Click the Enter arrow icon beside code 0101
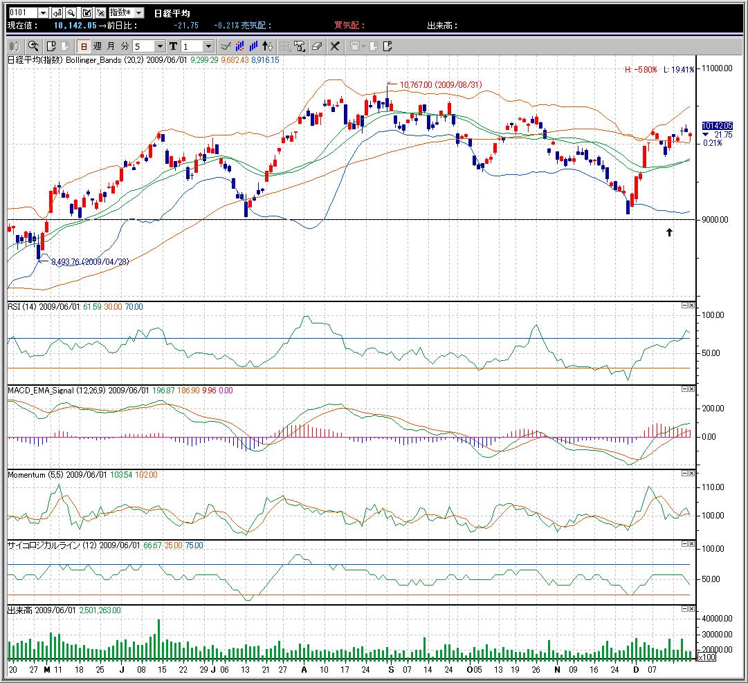Viewport: 748px width, 683px height. click(57, 13)
